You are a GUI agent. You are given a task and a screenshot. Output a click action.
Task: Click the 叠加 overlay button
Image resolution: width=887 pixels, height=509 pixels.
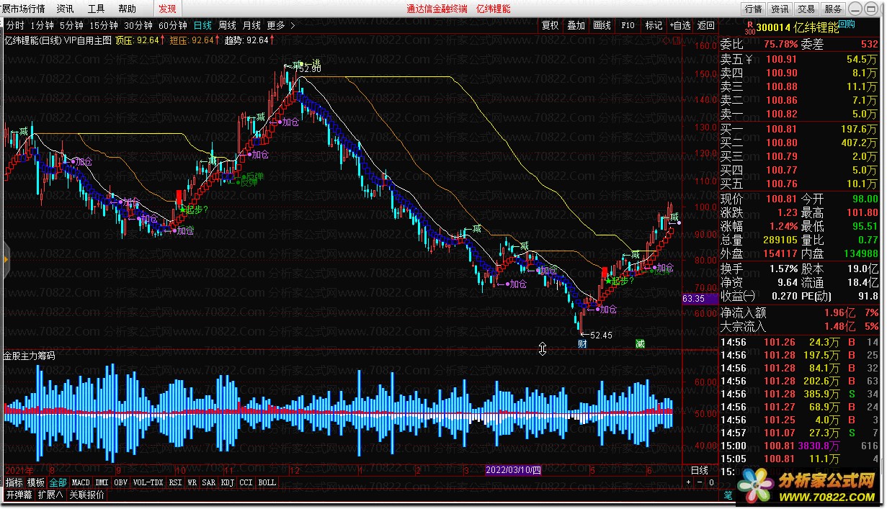pos(576,25)
